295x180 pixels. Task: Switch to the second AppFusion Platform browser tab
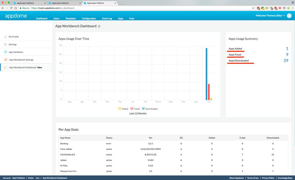click(65, 3)
